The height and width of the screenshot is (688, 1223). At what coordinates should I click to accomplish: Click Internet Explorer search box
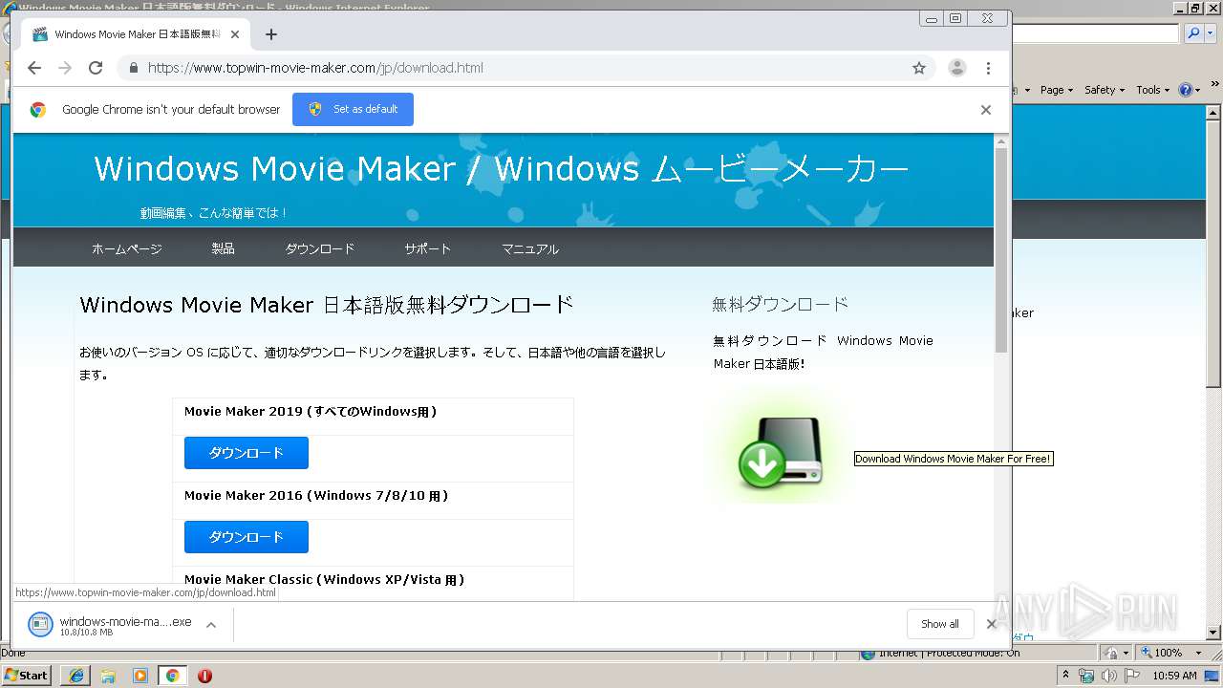coord(1096,33)
